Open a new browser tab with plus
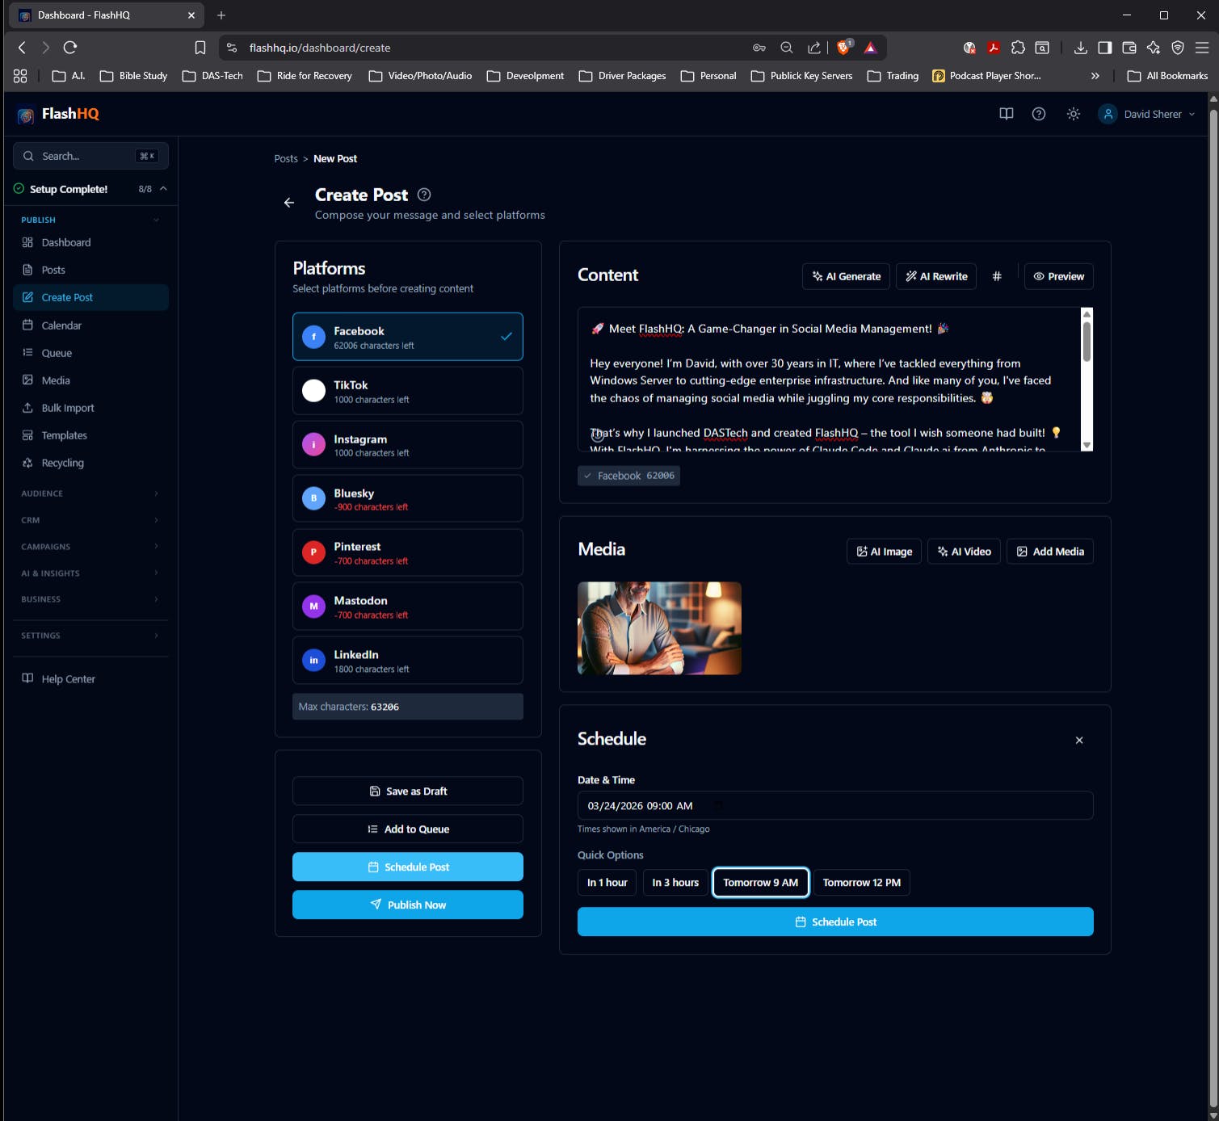The height and width of the screenshot is (1121, 1219). click(221, 15)
